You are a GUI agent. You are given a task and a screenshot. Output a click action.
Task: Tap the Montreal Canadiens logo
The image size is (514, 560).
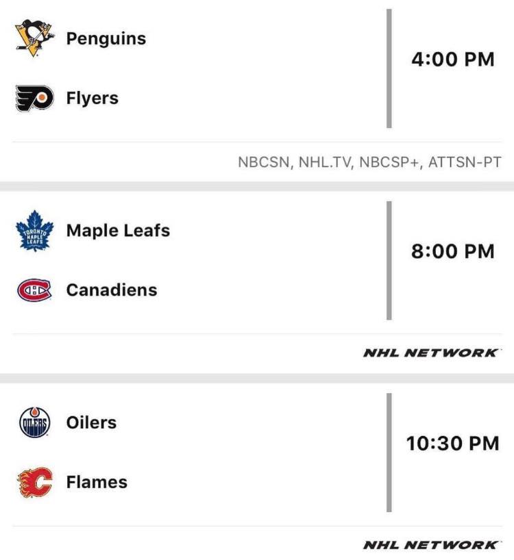tap(35, 290)
